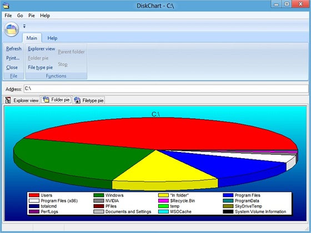
Task: Click the "SkyDriveTemp" legend label
Action: pos(248,206)
